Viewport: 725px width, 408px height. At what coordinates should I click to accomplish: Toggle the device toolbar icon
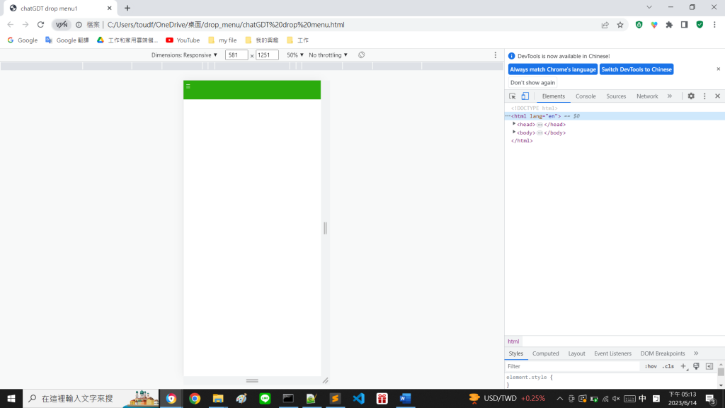[x=525, y=96]
